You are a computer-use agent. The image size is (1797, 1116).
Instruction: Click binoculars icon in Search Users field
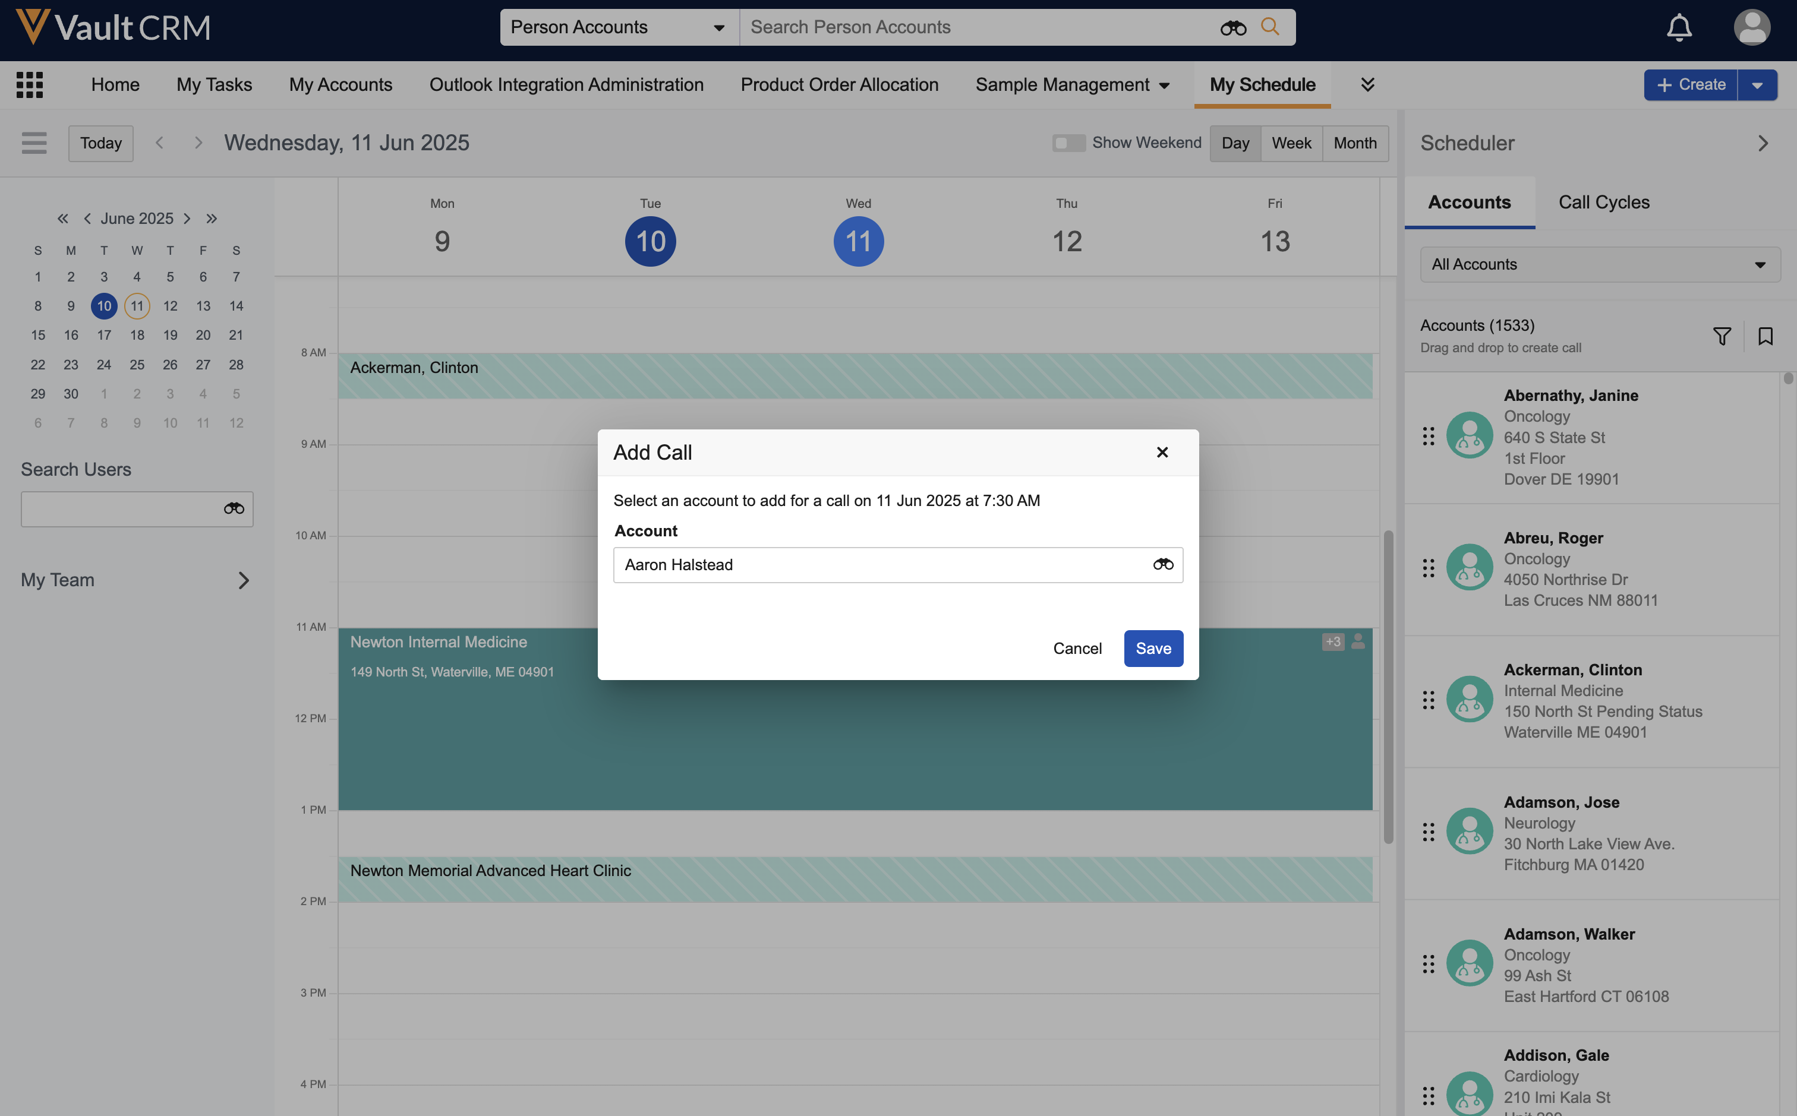point(234,509)
